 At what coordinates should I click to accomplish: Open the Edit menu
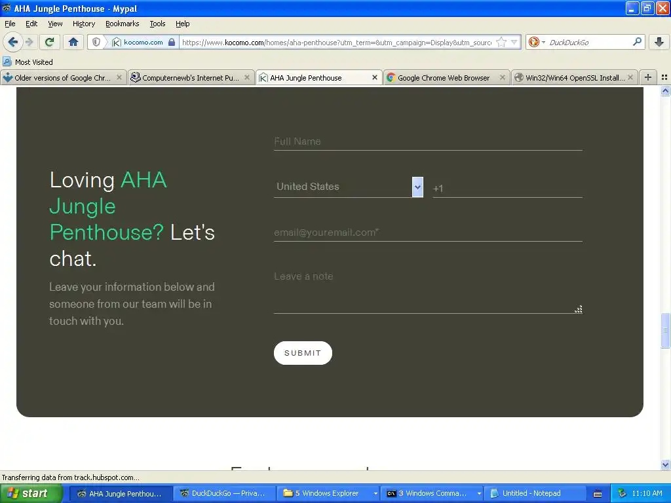point(31,24)
